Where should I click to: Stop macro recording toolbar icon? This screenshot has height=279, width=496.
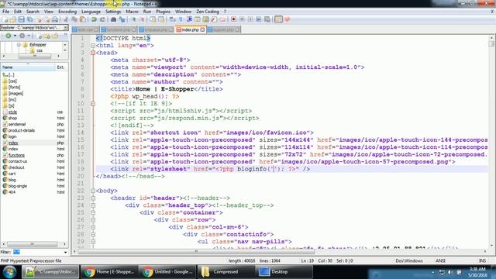(242, 19)
